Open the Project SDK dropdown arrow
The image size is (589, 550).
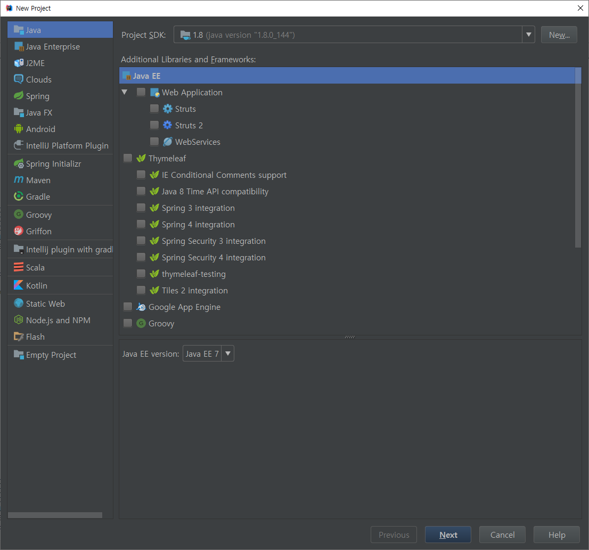point(528,35)
